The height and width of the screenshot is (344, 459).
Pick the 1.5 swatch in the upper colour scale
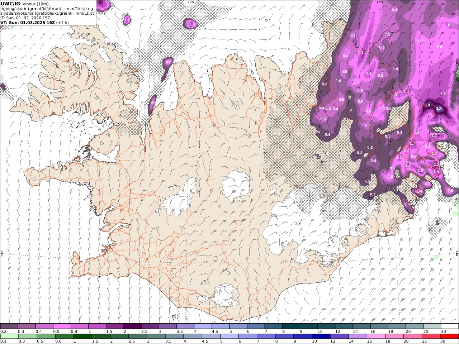pos(115,326)
